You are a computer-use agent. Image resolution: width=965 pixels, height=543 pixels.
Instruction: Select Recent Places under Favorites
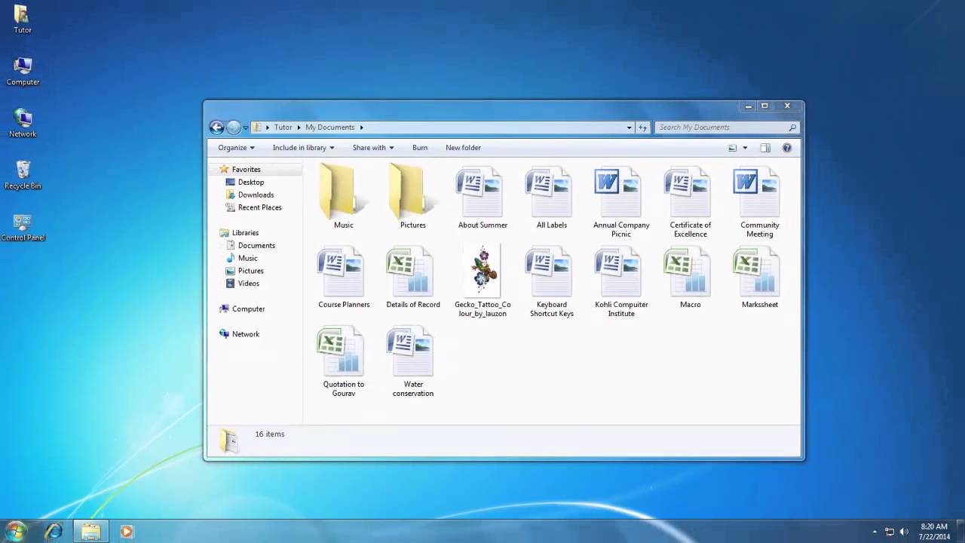click(x=259, y=207)
